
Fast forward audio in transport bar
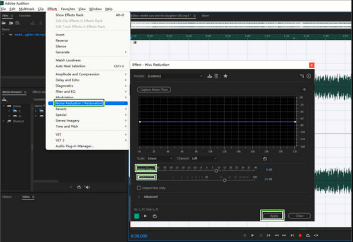tap(284, 236)
